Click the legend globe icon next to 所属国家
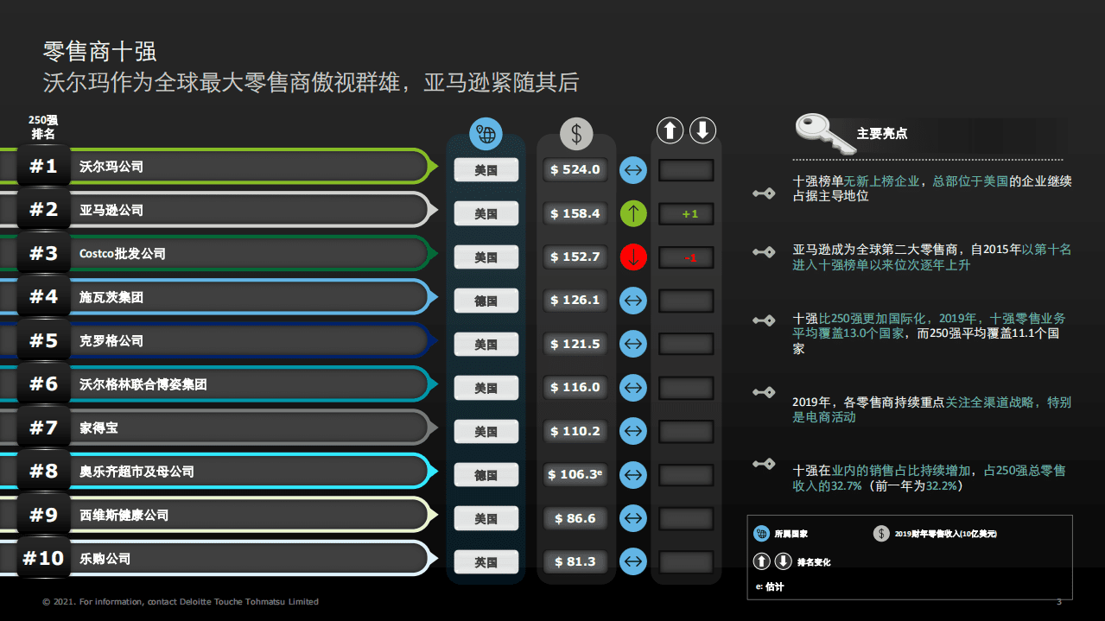The width and height of the screenshot is (1105, 621). point(761,534)
